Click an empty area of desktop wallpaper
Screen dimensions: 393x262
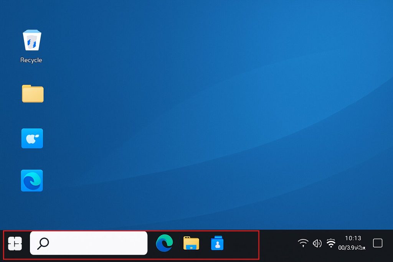click(211, 115)
